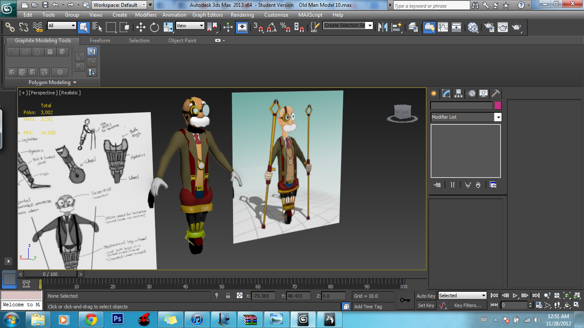Toggle the selection lock padlock
The image size is (584, 328).
(x=228, y=296)
